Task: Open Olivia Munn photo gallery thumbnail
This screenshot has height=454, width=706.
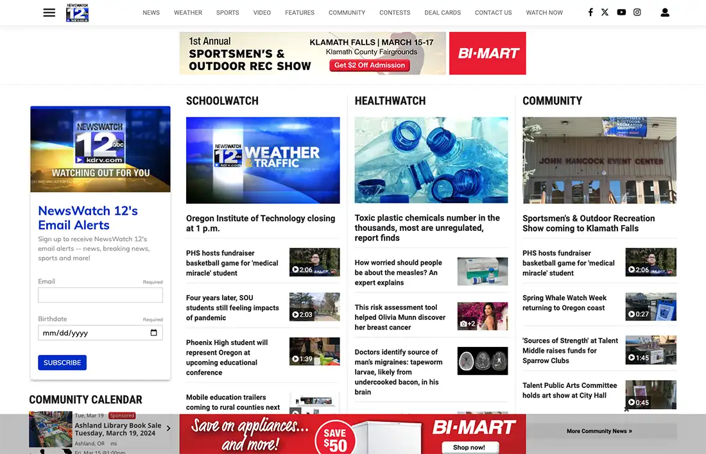Action: [483, 316]
